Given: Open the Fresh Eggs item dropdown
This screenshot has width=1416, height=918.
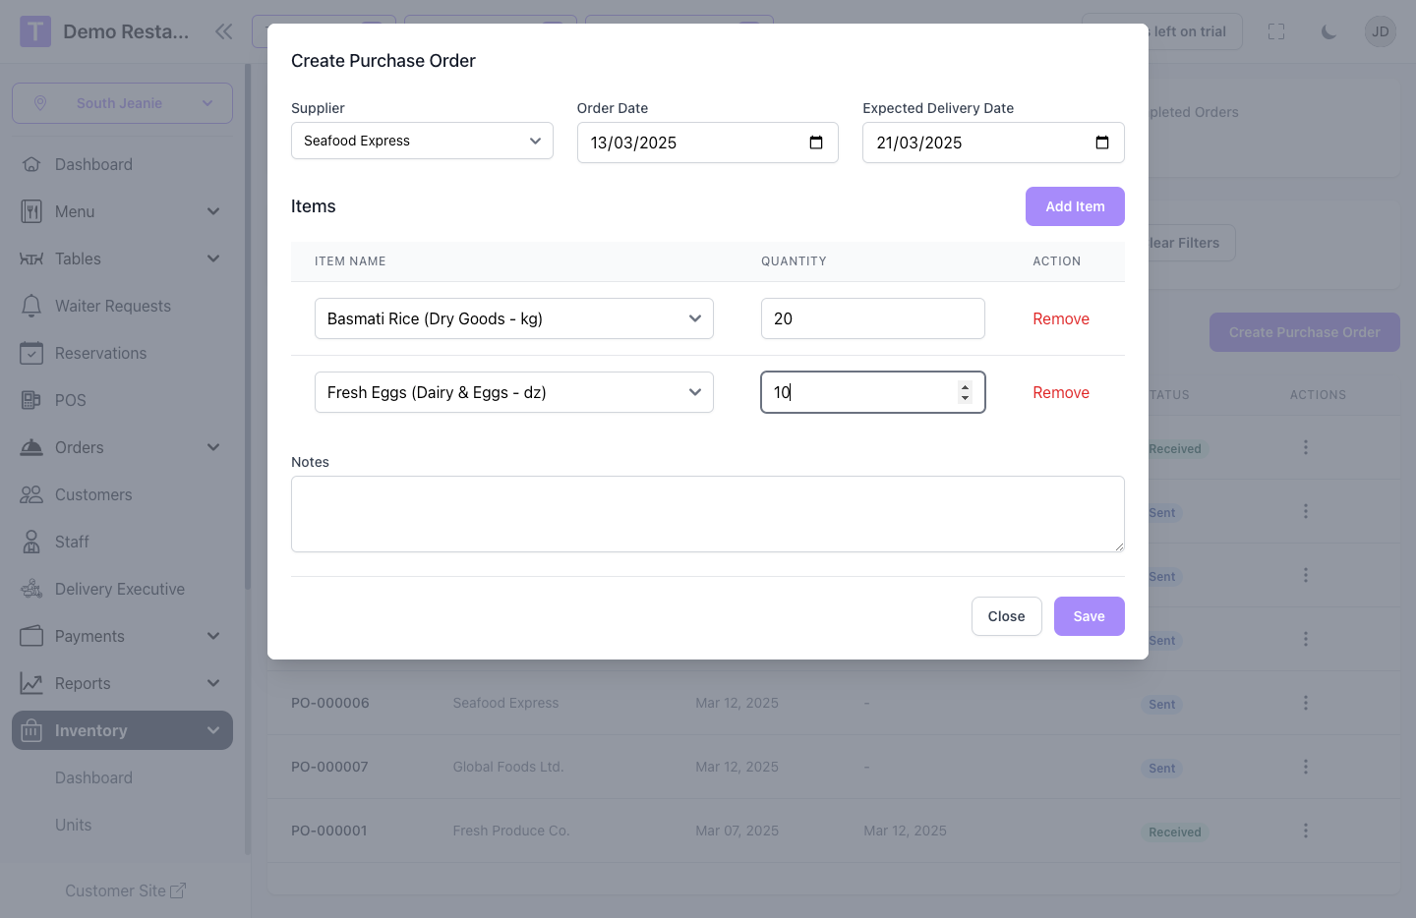Looking at the screenshot, I should [x=513, y=392].
